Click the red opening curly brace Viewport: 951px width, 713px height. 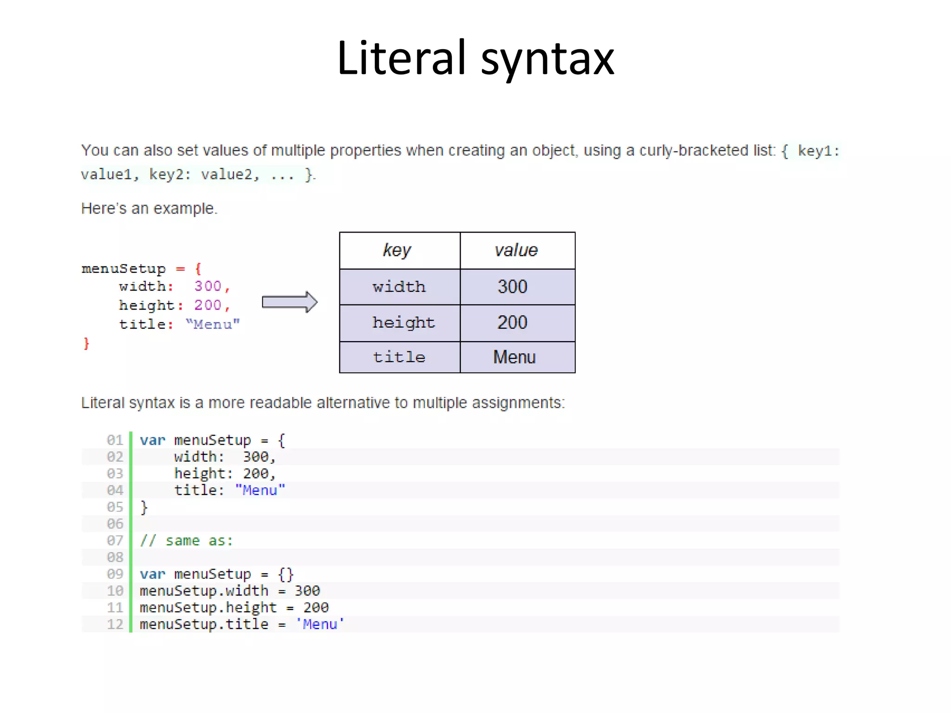click(x=198, y=269)
